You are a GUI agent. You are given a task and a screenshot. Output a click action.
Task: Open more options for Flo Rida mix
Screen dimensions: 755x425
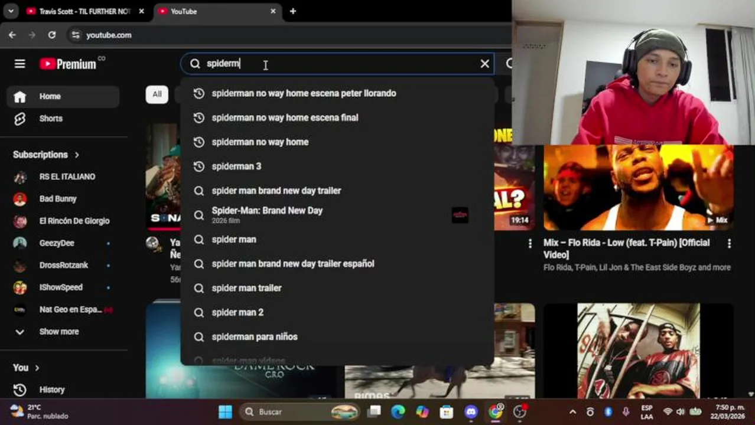click(729, 243)
